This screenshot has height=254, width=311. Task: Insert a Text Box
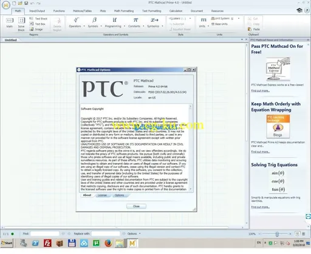point(38,24)
